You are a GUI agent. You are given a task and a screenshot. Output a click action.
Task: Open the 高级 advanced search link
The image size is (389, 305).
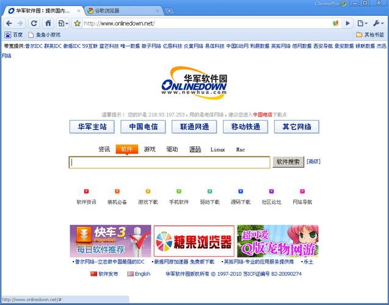(x=313, y=162)
